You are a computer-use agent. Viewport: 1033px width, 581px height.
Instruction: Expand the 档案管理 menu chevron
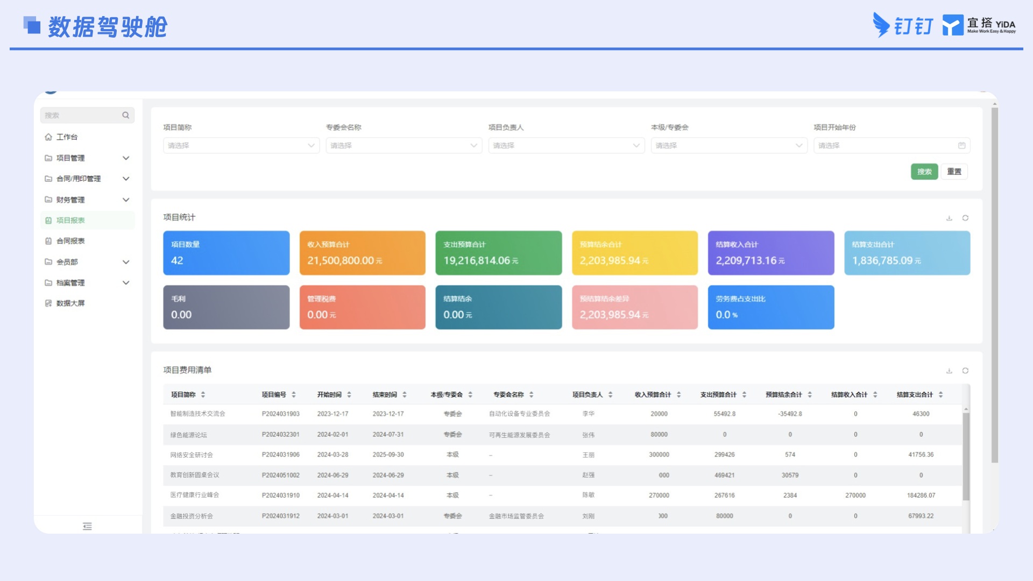click(x=126, y=282)
